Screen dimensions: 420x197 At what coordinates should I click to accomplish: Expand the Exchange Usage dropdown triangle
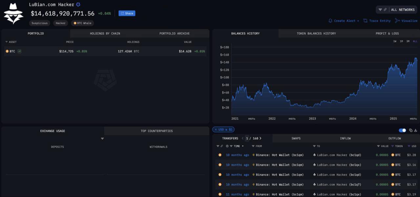102,139
